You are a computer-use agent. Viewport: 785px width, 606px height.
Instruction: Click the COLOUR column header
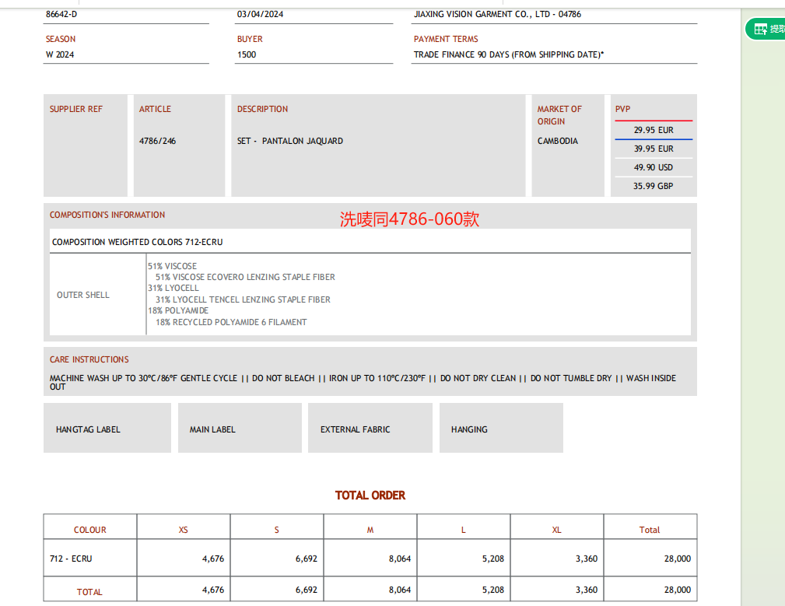tap(90, 530)
